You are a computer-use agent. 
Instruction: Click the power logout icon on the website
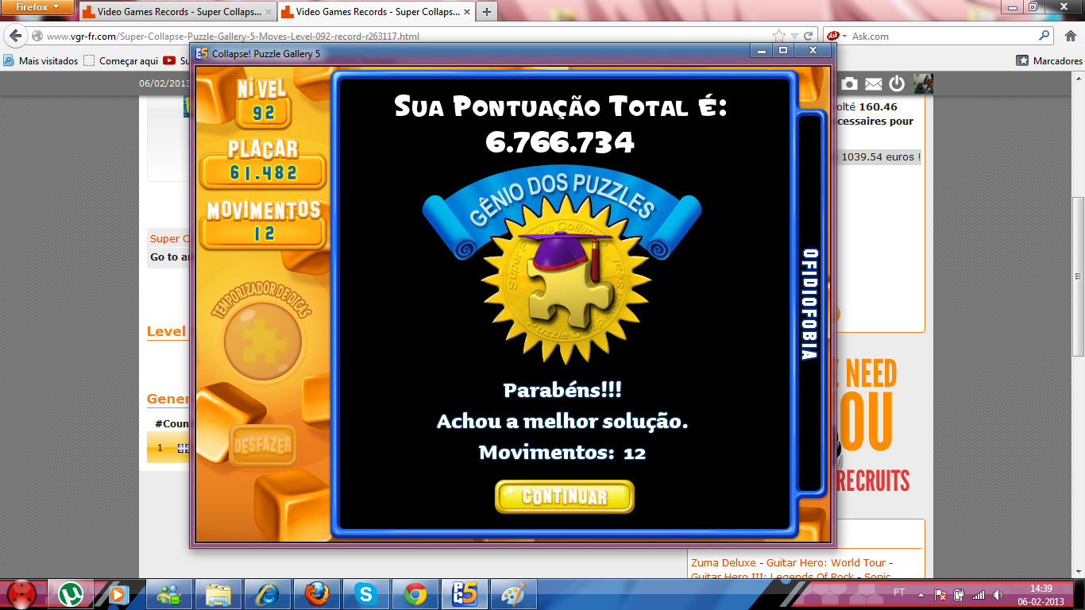pos(897,84)
